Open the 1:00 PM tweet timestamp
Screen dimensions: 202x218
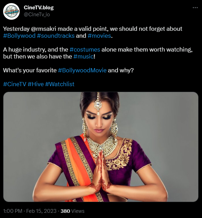coord(13,211)
